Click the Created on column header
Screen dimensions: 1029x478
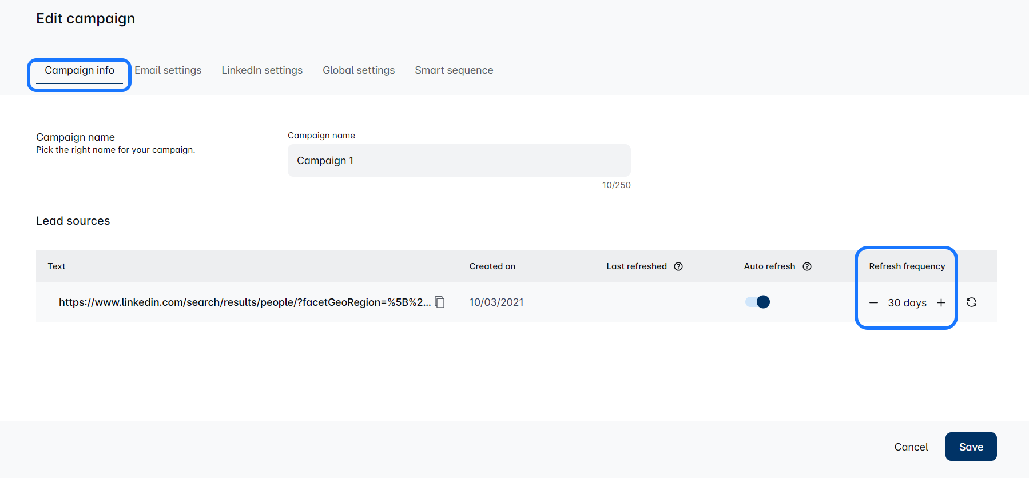tap(492, 266)
